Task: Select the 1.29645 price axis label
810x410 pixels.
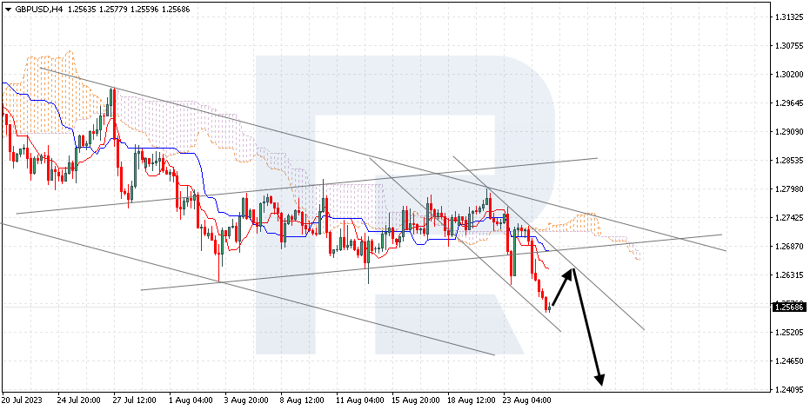Action: pos(787,102)
